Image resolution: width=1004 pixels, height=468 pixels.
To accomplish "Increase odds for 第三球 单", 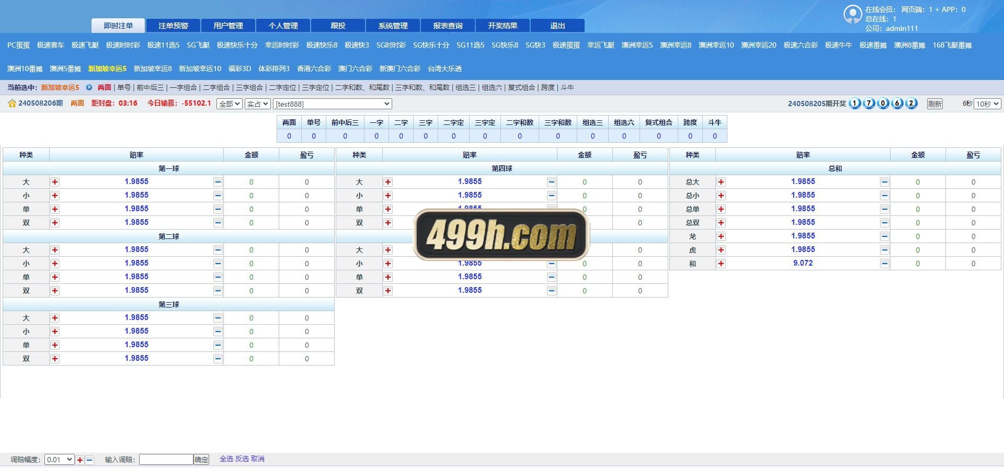I will click(55, 345).
